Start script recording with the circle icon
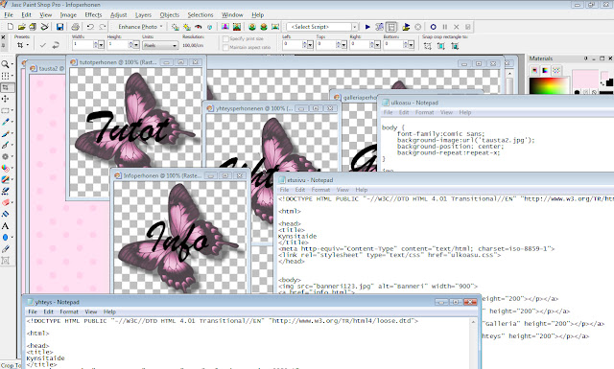This screenshot has height=369, width=614. coord(433,27)
